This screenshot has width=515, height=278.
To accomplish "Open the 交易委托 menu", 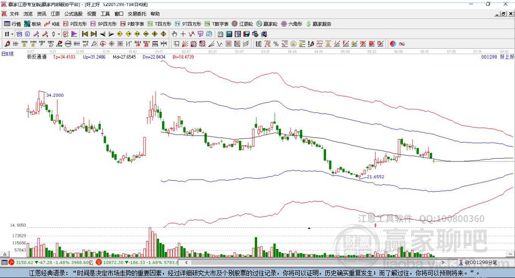I will coord(137,14).
